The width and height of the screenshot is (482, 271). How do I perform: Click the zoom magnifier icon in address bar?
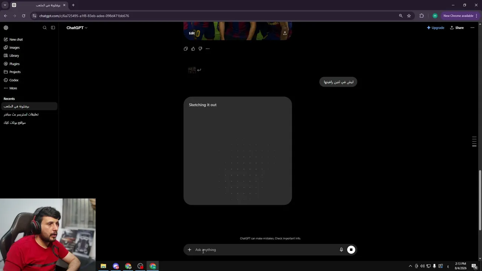point(401,16)
